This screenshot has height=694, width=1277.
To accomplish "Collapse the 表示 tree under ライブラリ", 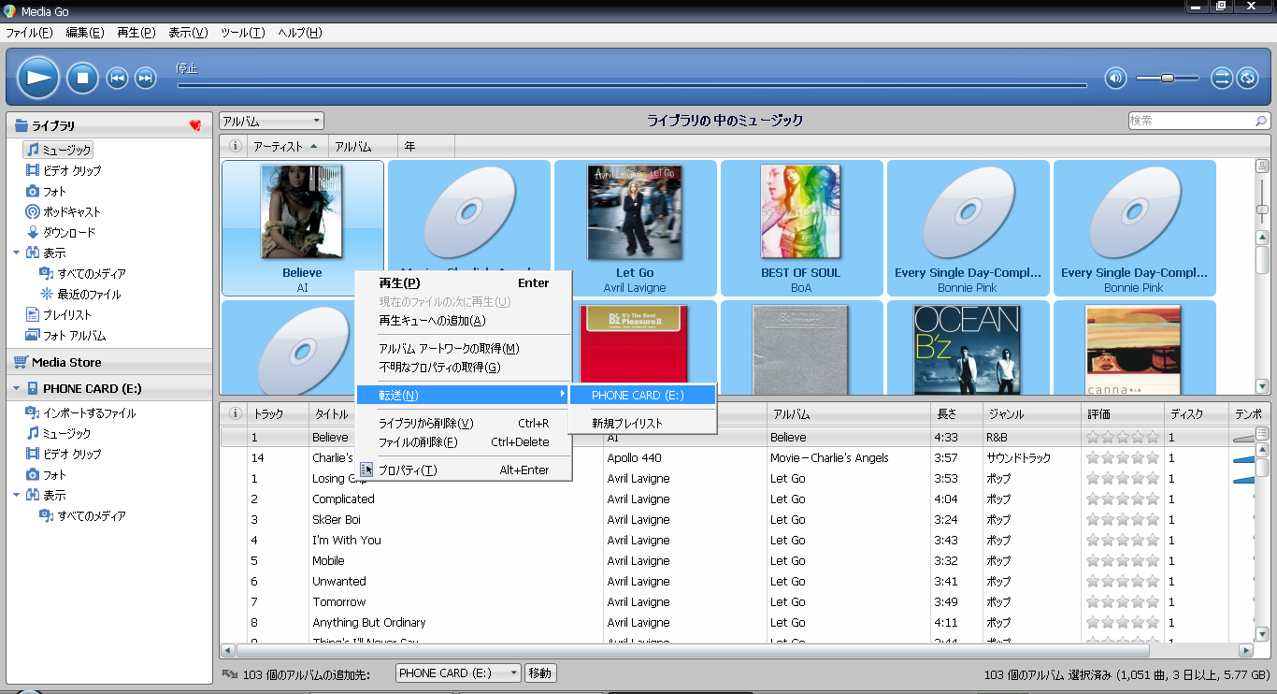I will pyautogui.click(x=16, y=253).
